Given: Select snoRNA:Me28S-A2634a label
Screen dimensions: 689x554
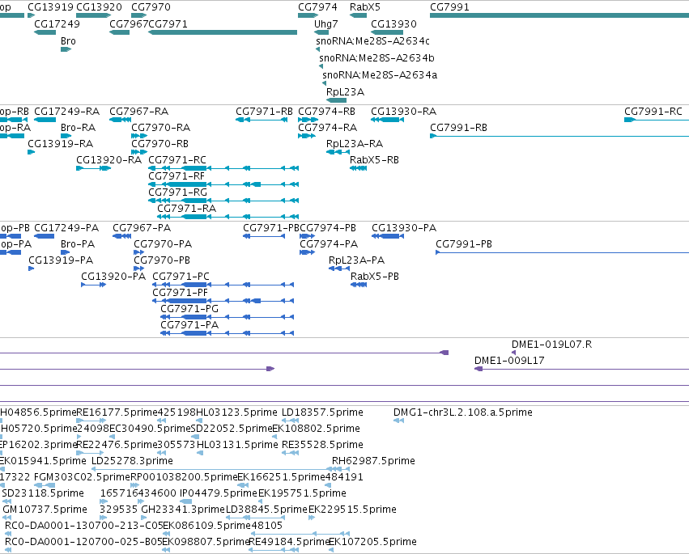Looking at the screenshot, I should click(380, 75).
